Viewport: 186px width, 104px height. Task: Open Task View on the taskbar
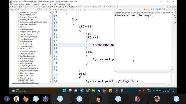click(70, 90)
